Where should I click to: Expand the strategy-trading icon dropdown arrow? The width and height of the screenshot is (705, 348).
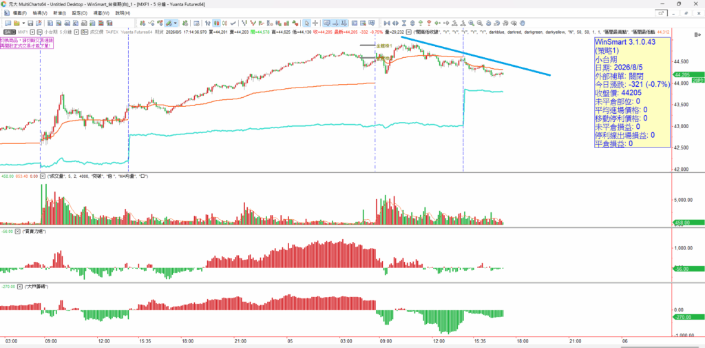pos(175,23)
